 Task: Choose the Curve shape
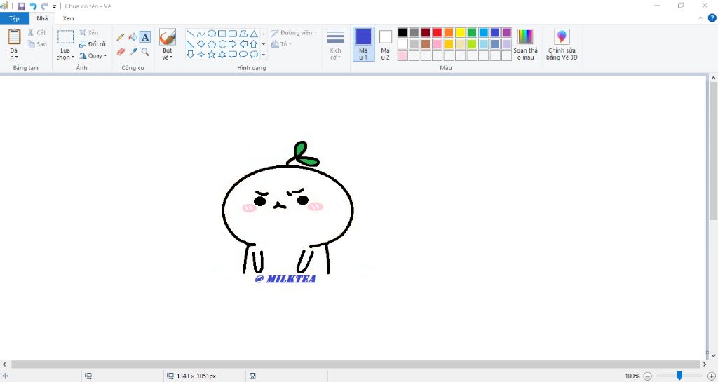(x=201, y=34)
